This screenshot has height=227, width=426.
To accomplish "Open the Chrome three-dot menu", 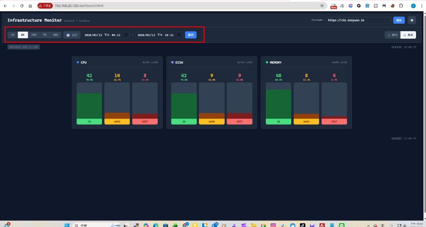I will [421, 6].
